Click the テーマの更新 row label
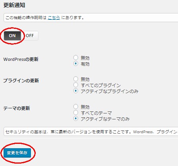 tap(17, 108)
